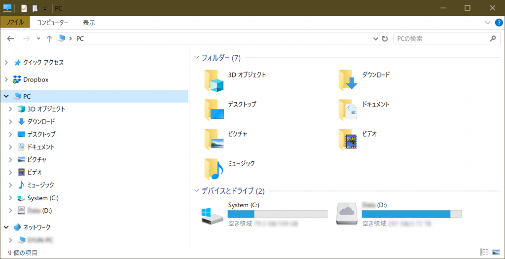505x259 pixels.
Task: Click in the PCの検索 search box
Action: 439,38
